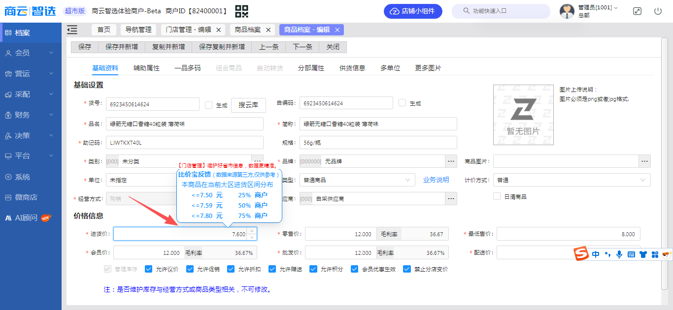
Task: Toggle the 允许议价 checkbox
Action: pyautogui.click(x=148, y=269)
